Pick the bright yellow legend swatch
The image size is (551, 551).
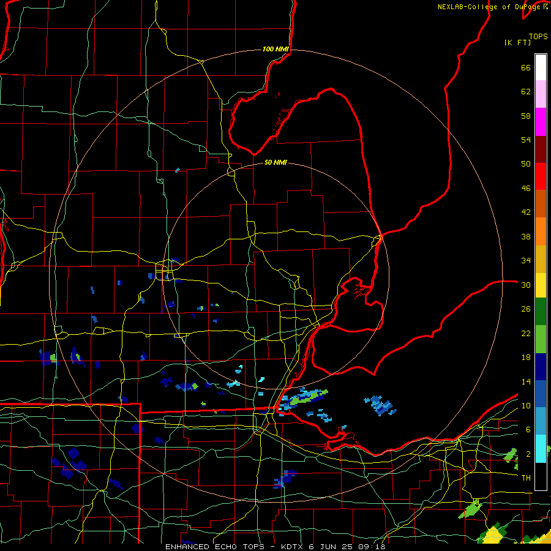click(x=541, y=285)
